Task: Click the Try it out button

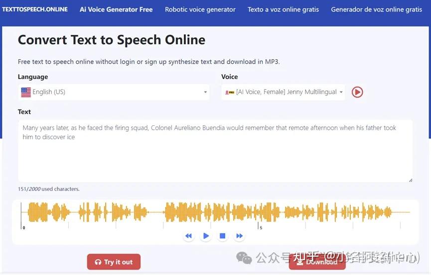Action: 114,262
